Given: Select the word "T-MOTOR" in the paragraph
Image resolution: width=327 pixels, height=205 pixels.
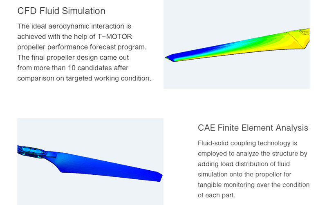Looking at the screenshot, I should (x=114, y=37).
